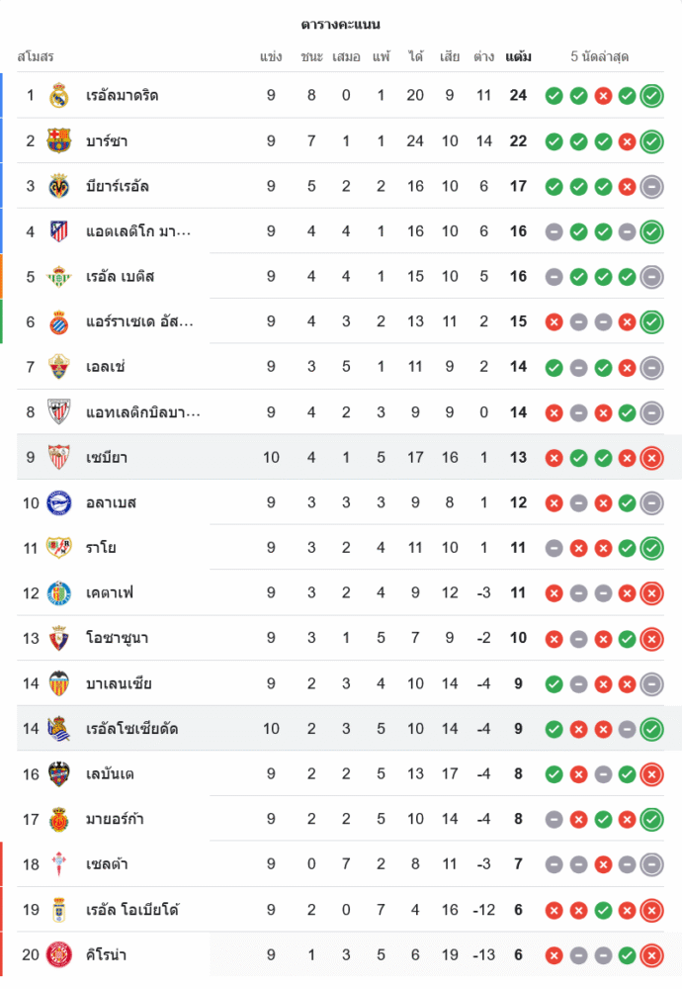This screenshot has height=989, width=682.
Task: Click the Valencia crest icon
Action: [59, 683]
